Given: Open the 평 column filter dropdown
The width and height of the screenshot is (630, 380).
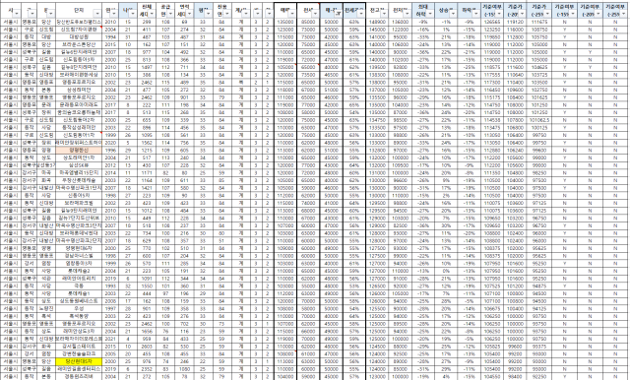Looking at the screenshot, I should point(208,14).
